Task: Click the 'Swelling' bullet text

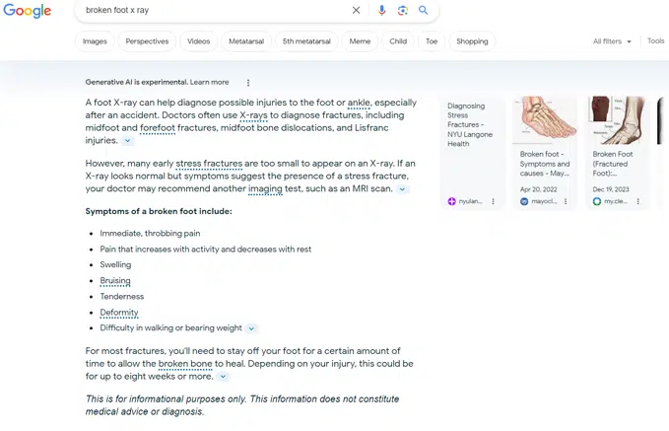Action: coord(115,265)
